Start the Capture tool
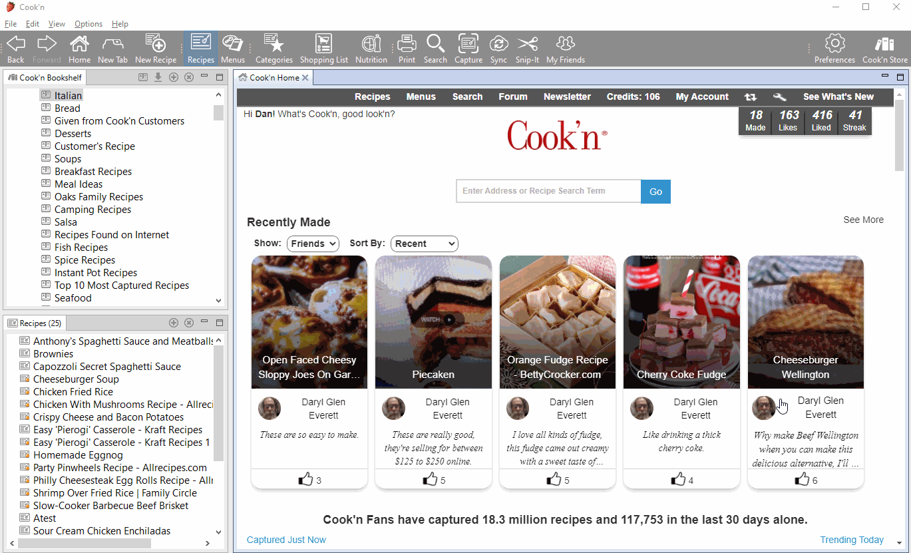This screenshot has height=553, width=911. 468,49
